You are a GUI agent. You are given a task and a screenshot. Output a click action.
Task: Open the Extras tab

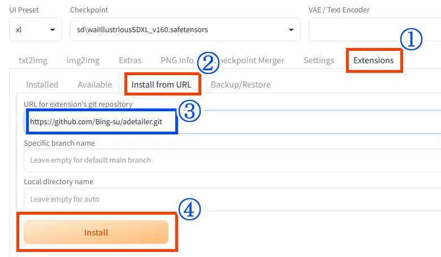[x=130, y=60]
